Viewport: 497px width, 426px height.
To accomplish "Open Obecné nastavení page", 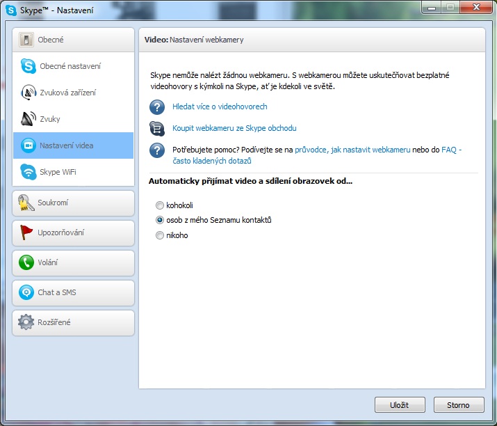I will 73,66.
